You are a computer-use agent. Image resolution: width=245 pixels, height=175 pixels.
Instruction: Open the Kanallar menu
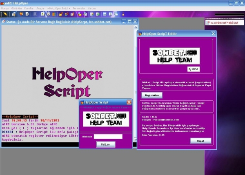click(x=29, y=9)
